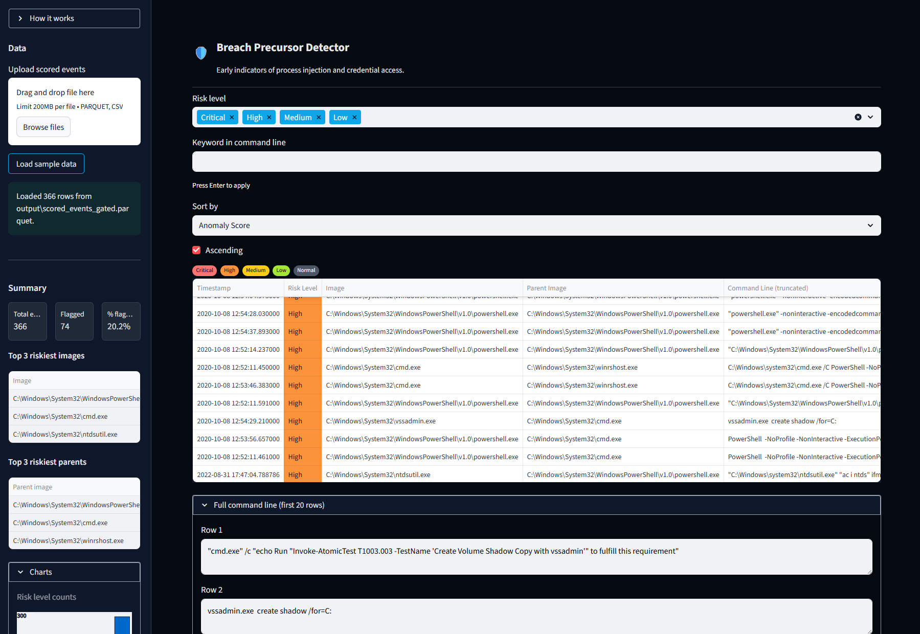The width and height of the screenshot is (920, 634).
Task: Click the Image column header in events table
Action: point(422,288)
